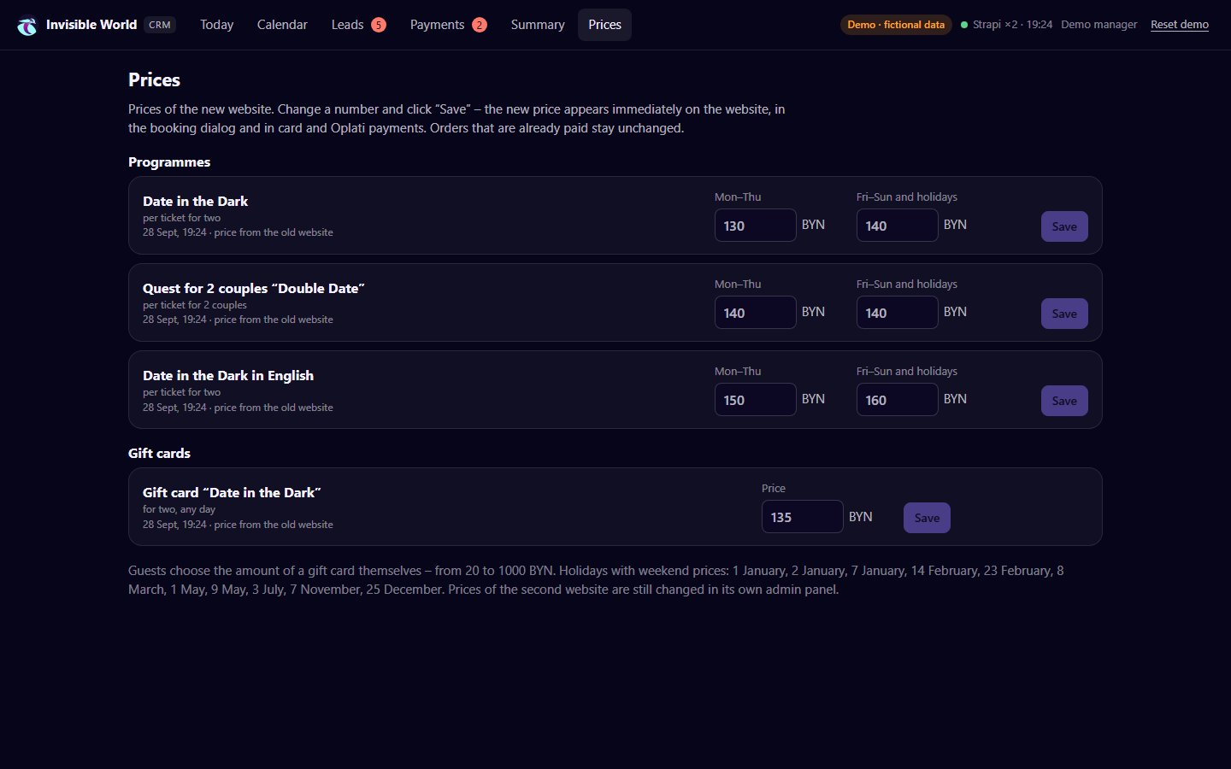1231x769 pixels.
Task: Click the Invisible World logo icon
Action: click(x=27, y=26)
